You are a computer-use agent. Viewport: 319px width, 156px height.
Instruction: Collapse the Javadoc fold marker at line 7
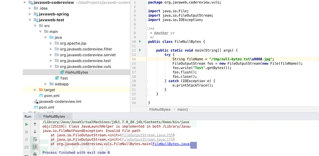pos(146,28)
